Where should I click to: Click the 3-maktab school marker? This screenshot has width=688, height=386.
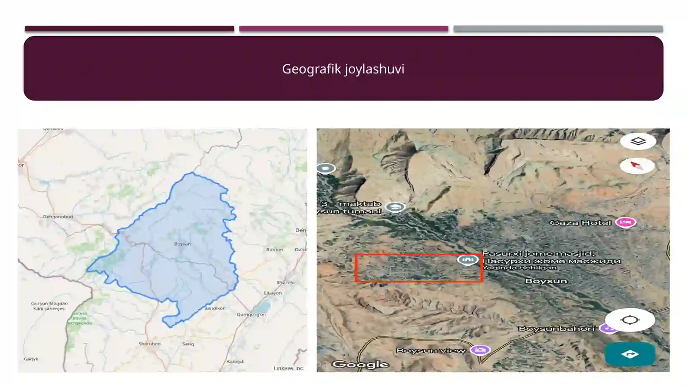pyautogui.click(x=395, y=208)
